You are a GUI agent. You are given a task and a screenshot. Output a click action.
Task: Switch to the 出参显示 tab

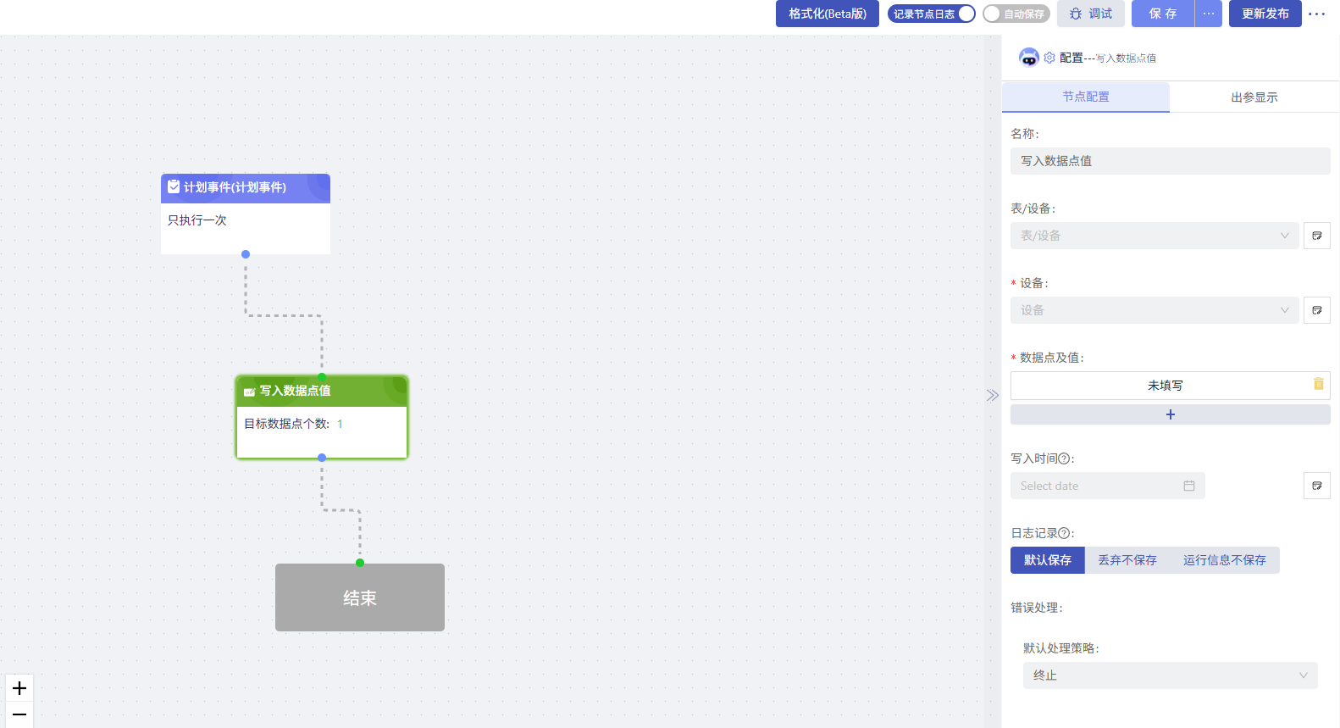1254,97
